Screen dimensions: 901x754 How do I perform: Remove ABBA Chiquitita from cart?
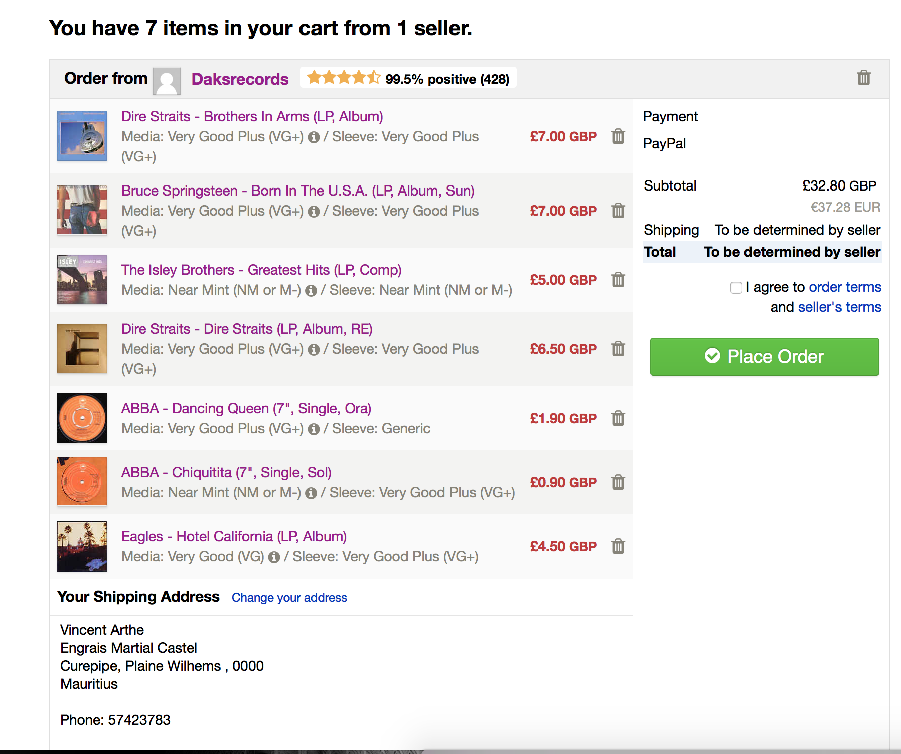coord(618,482)
